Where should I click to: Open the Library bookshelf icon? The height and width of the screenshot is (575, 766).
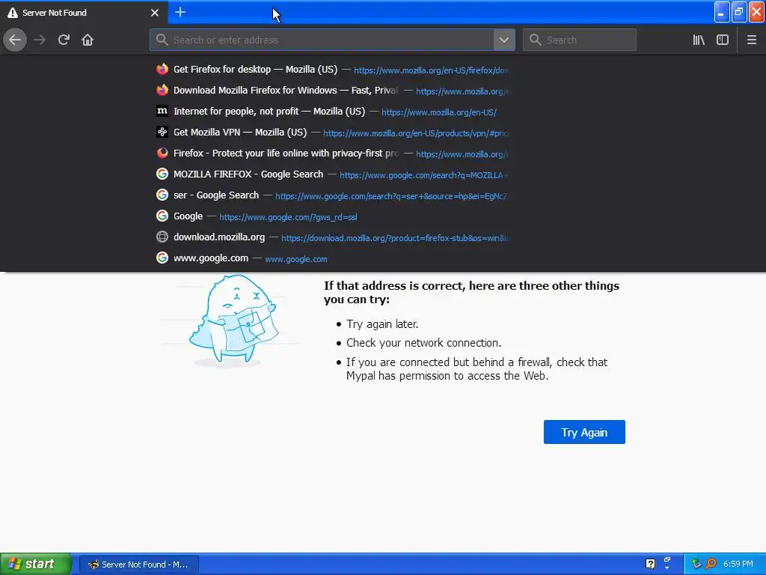tap(699, 40)
